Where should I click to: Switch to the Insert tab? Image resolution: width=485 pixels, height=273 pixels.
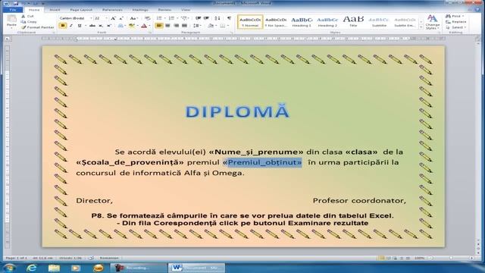tap(55, 10)
